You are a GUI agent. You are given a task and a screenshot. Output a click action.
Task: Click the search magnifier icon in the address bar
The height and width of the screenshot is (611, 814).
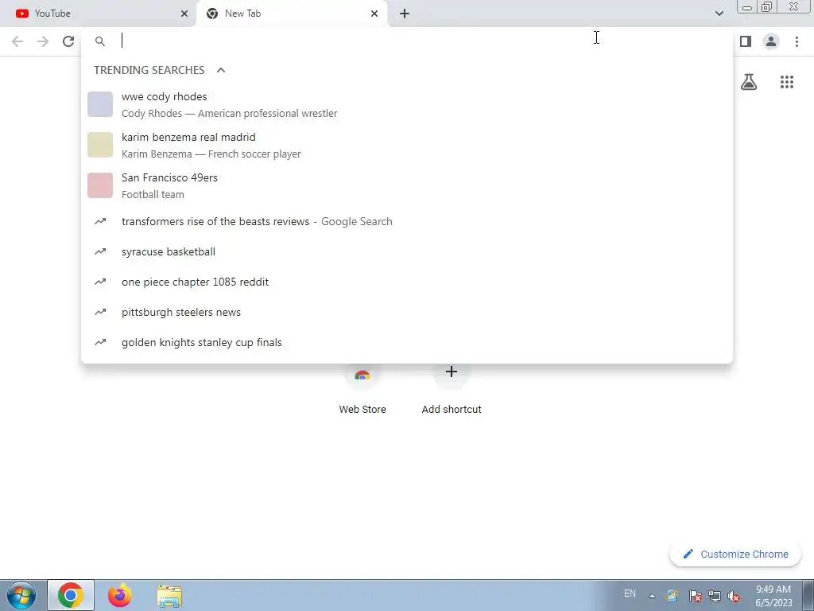point(100,41)
